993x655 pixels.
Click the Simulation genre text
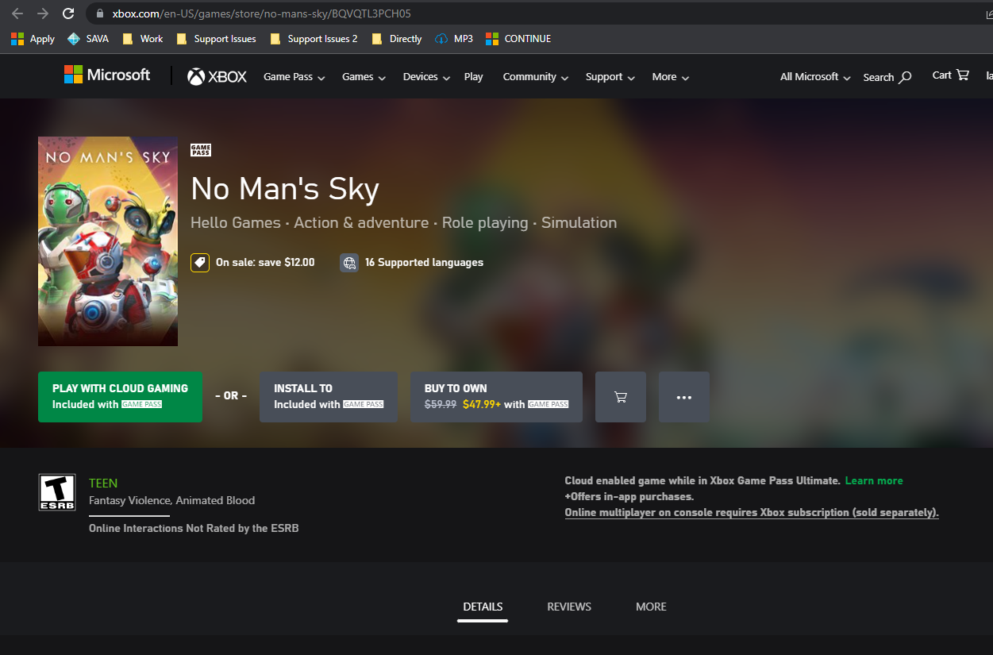579,223
